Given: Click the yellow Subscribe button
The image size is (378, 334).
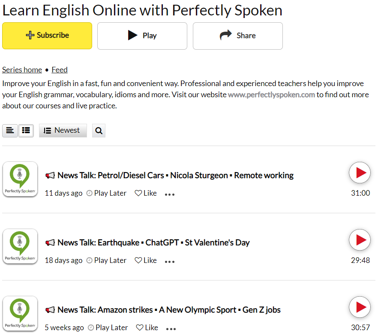Looking at the screenshot, I should click(47, 36).
